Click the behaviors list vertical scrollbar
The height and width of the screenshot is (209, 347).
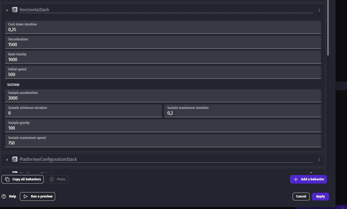(328, 28)
